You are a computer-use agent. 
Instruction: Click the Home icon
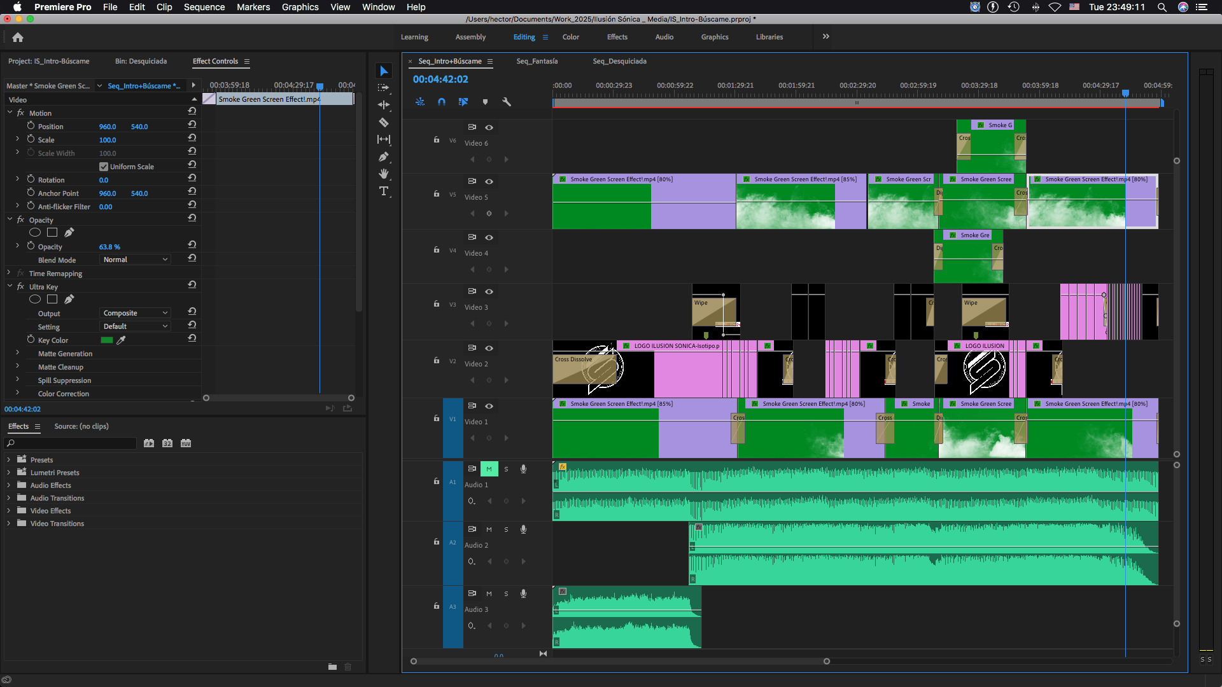[18, 37]
